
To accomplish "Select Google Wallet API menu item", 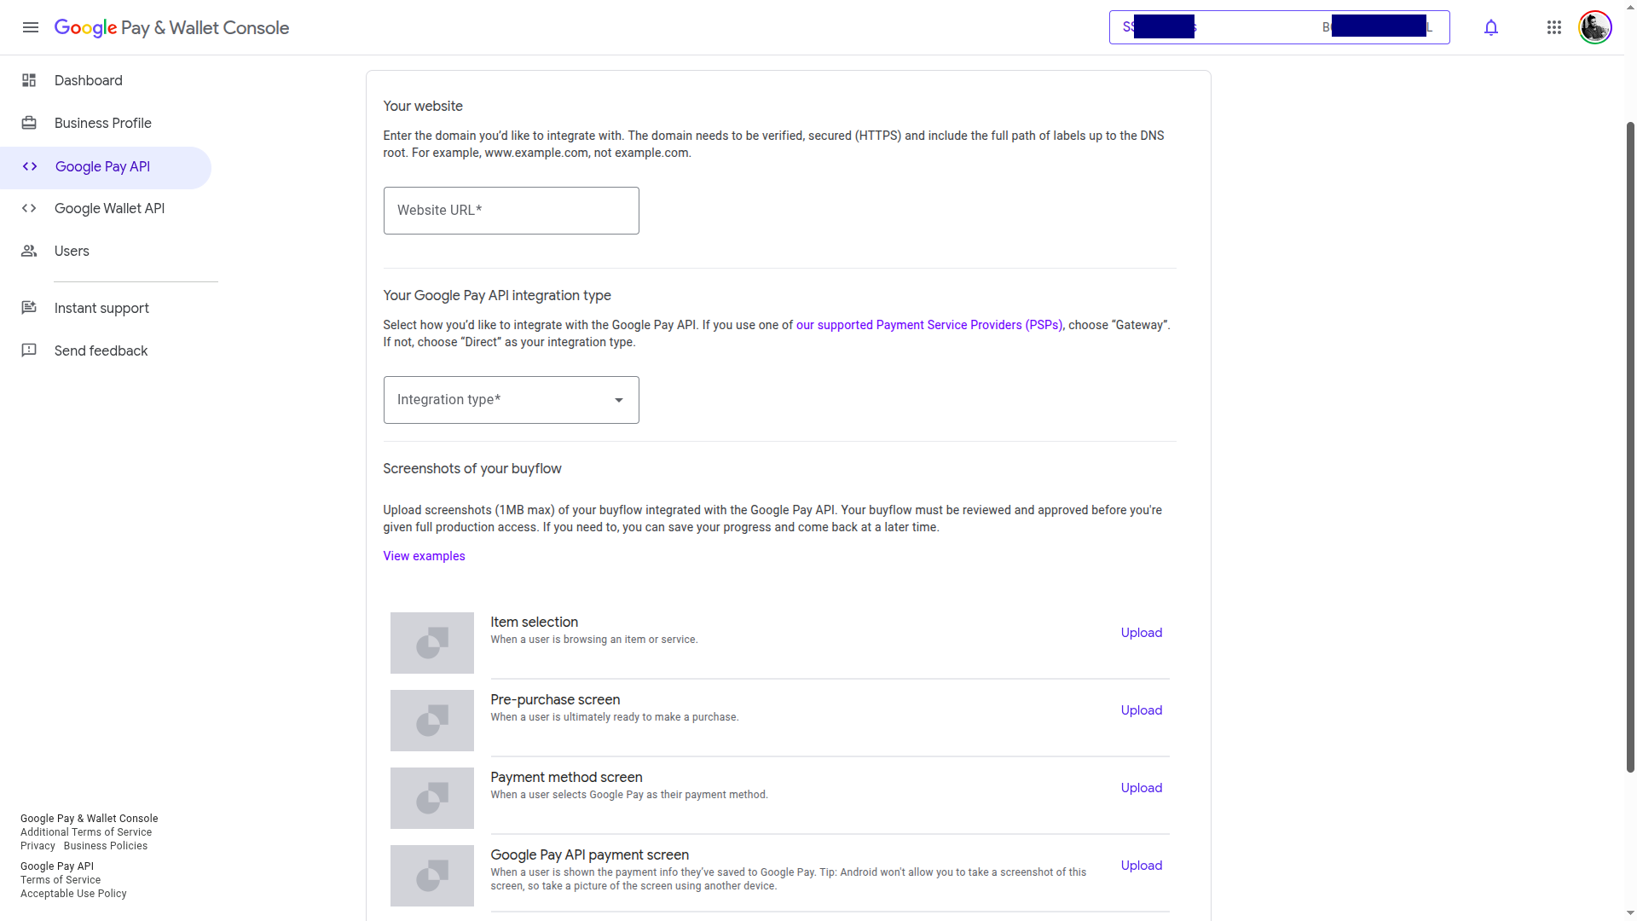I will point(109,209).
